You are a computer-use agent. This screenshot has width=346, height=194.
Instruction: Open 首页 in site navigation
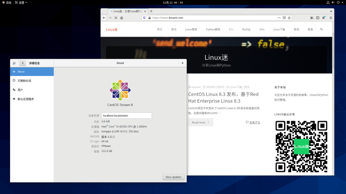160,29
